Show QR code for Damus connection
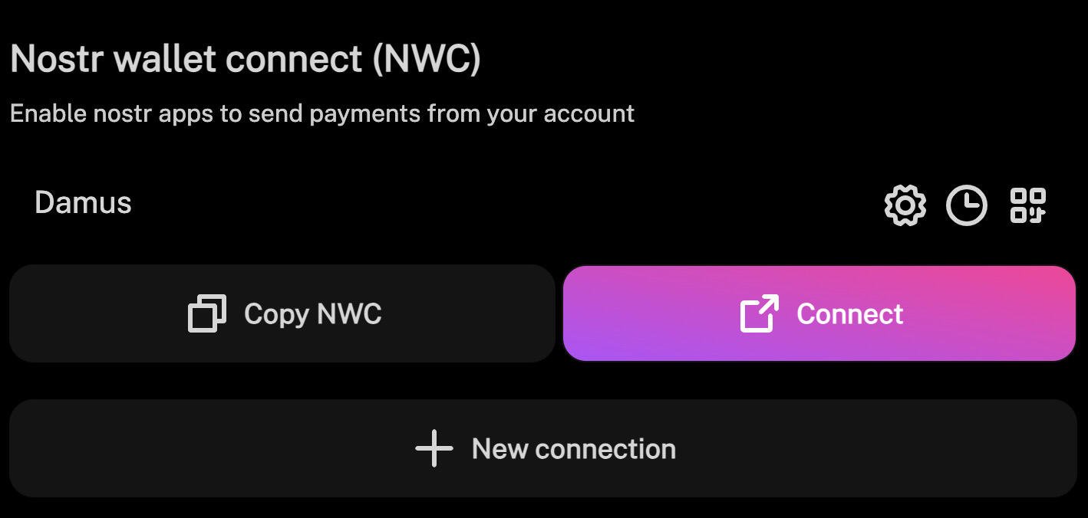This screenshot has width=1088, height=518. [x=1028, y=205]
